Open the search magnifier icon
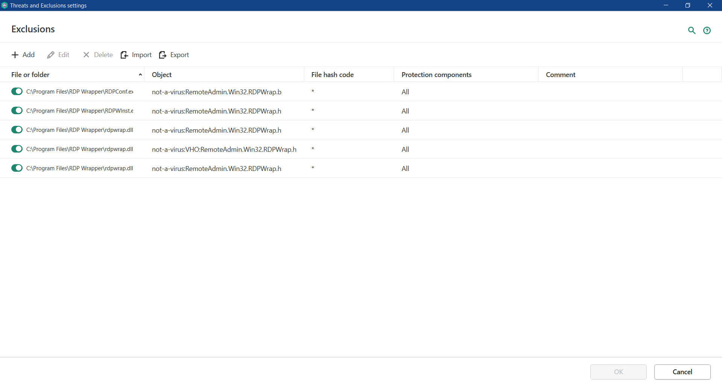Image resolution: width=722 pixels, height=387 pixels. point(692,30)
